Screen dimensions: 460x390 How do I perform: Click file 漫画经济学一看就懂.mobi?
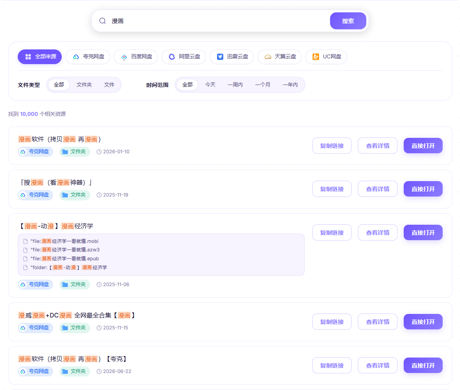64,241
